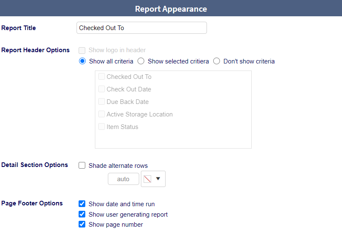Check the Item Status criteria box

tap(102, 126)
